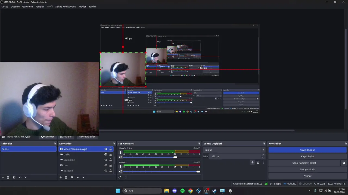Expand hidden system tray icons
This screenshot has height=195, width=348.
tap(309, 191)
